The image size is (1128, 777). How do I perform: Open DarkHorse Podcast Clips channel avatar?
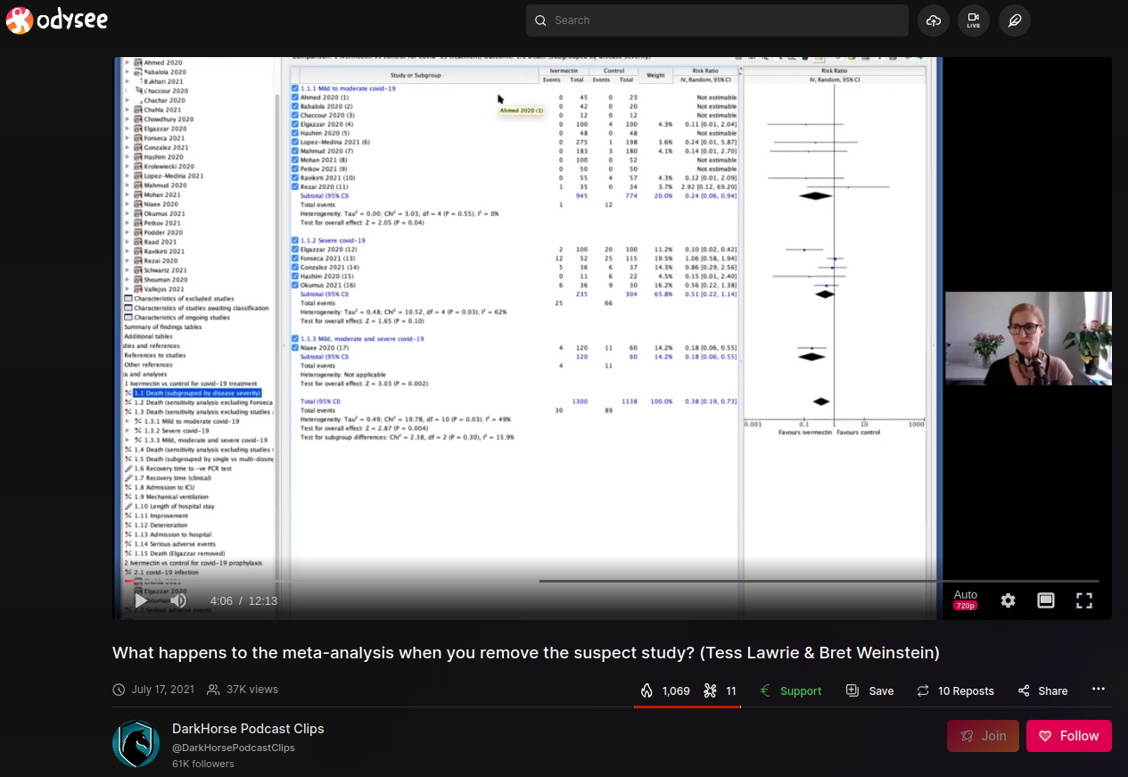[136, 744]
